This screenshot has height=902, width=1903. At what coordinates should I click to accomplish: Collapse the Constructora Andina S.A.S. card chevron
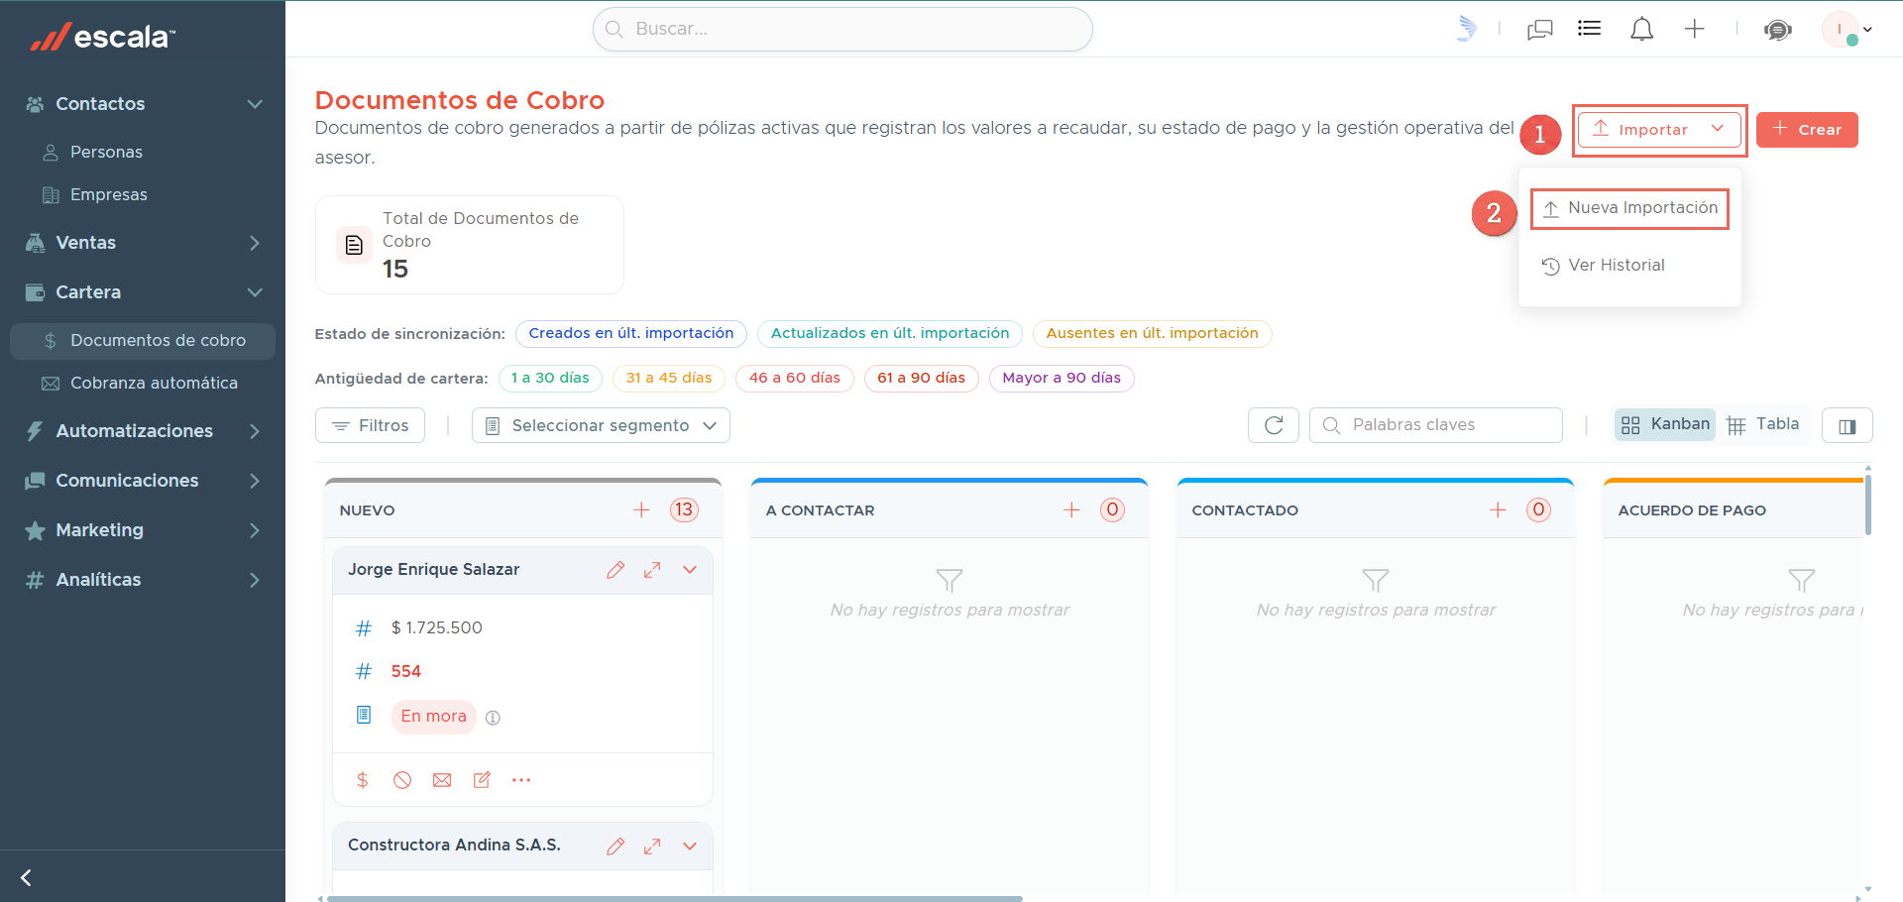pos(690,846)
